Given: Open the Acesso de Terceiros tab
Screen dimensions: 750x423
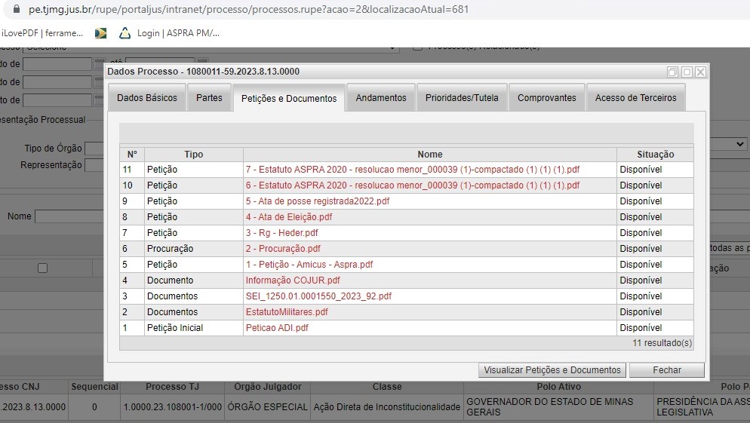Looking at the screenshot, I should 635,97.
